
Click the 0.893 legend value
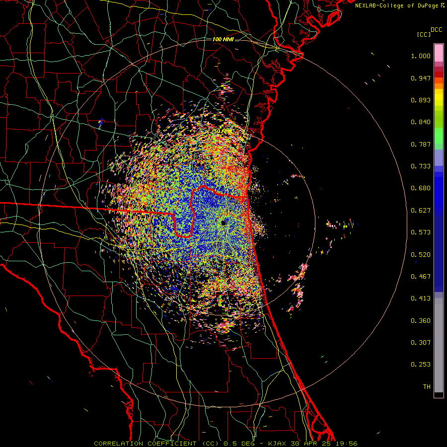click(421, 100)
